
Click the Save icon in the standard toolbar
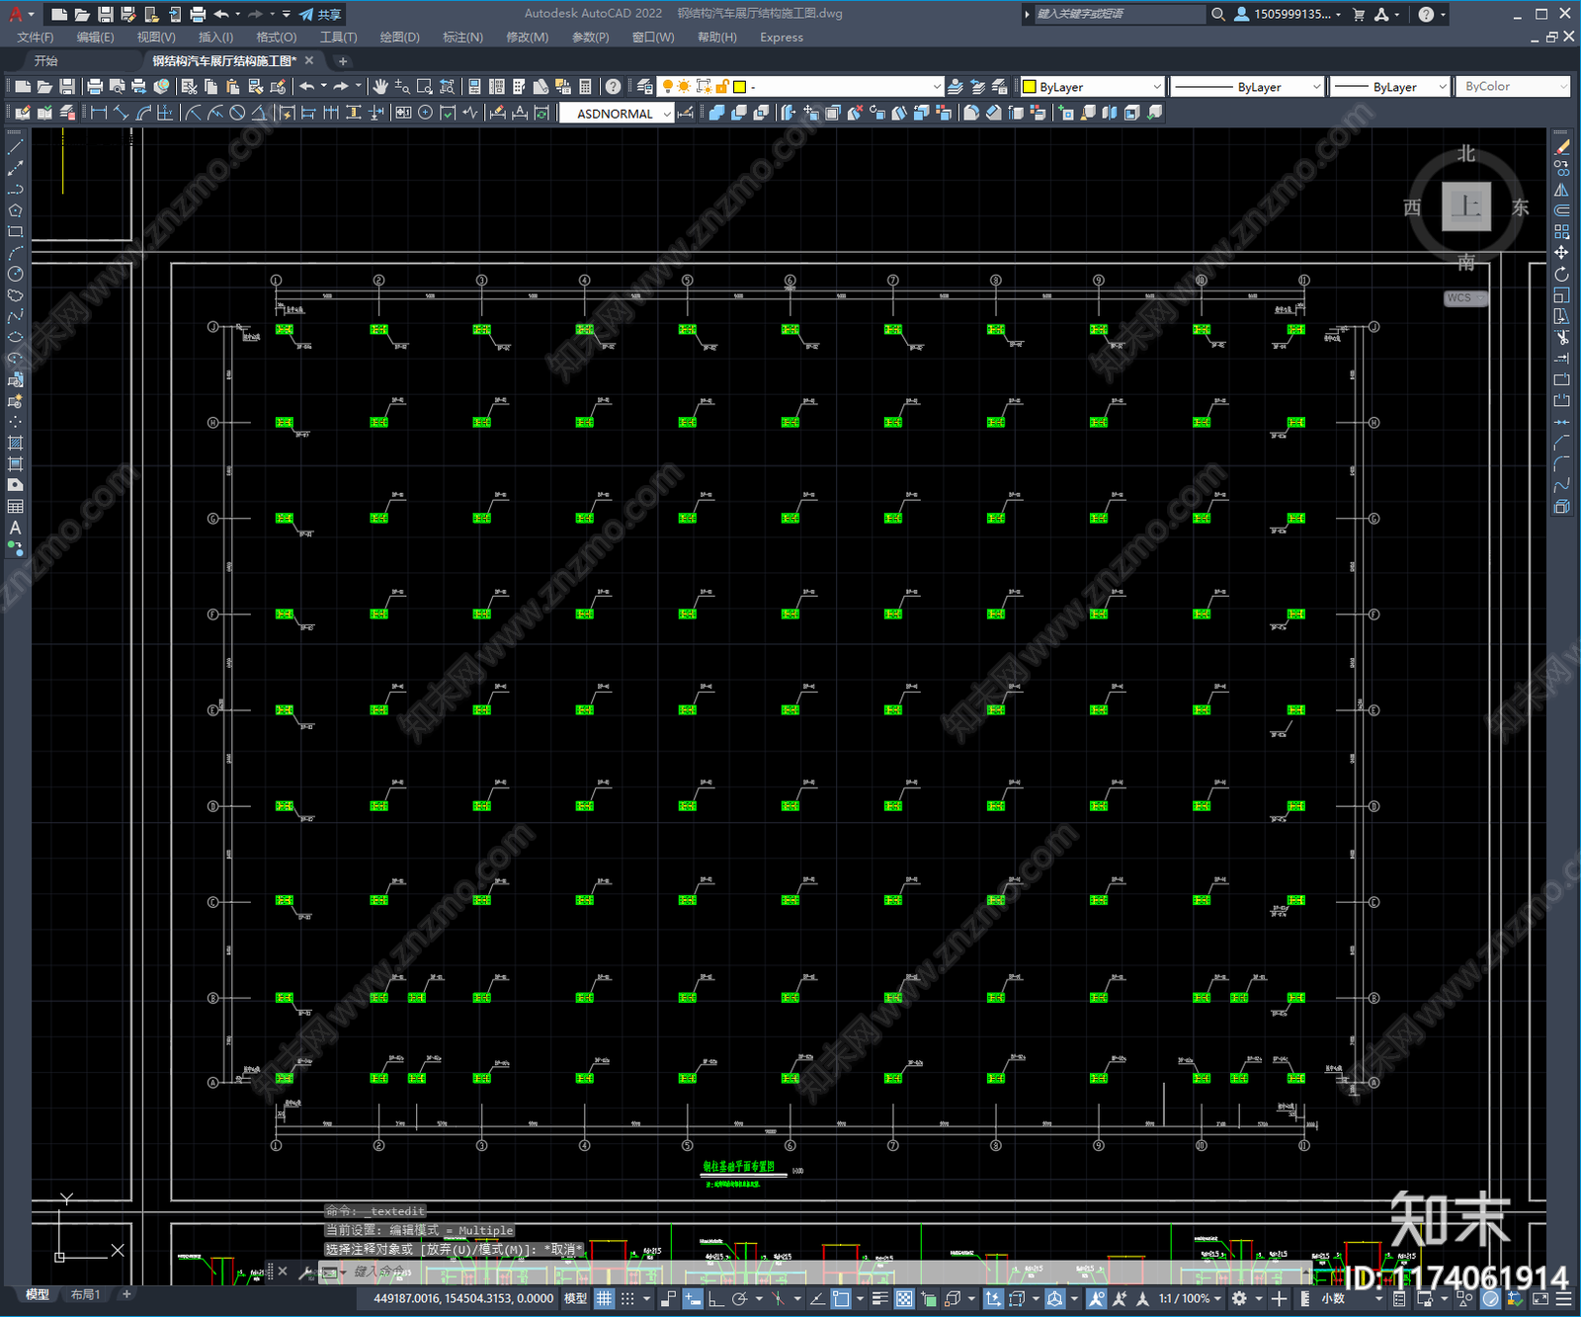[x=67, y=87]
